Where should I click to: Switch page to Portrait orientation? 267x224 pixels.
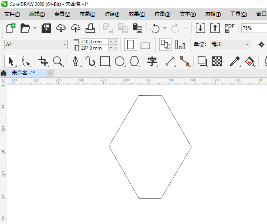pyautogui.click(x=131, y=44)
